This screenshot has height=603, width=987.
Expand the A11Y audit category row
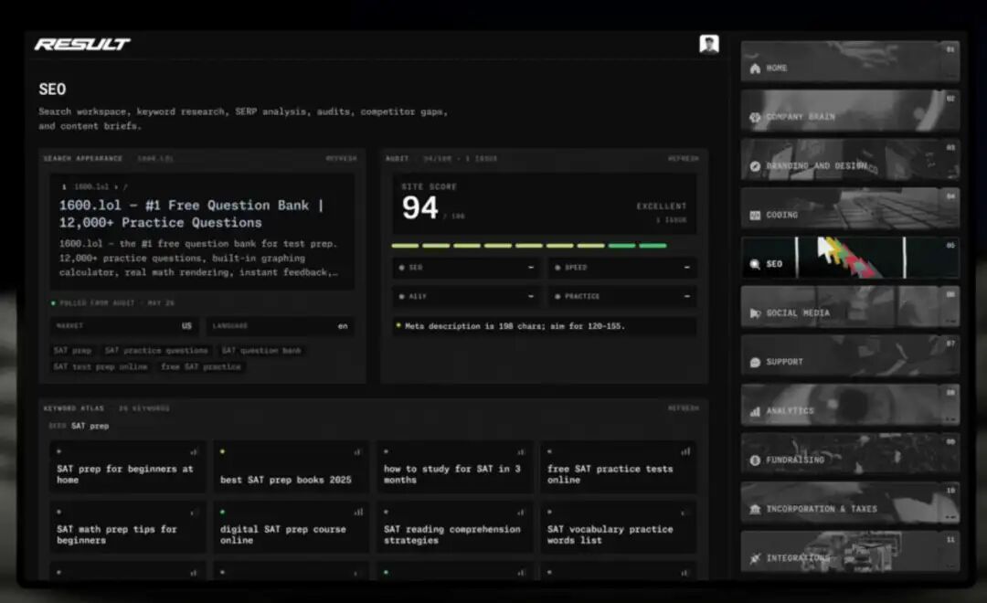pyautogui.click(x=466, y=296)
